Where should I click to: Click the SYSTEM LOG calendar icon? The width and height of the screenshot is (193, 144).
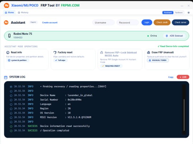coord(6,77)
